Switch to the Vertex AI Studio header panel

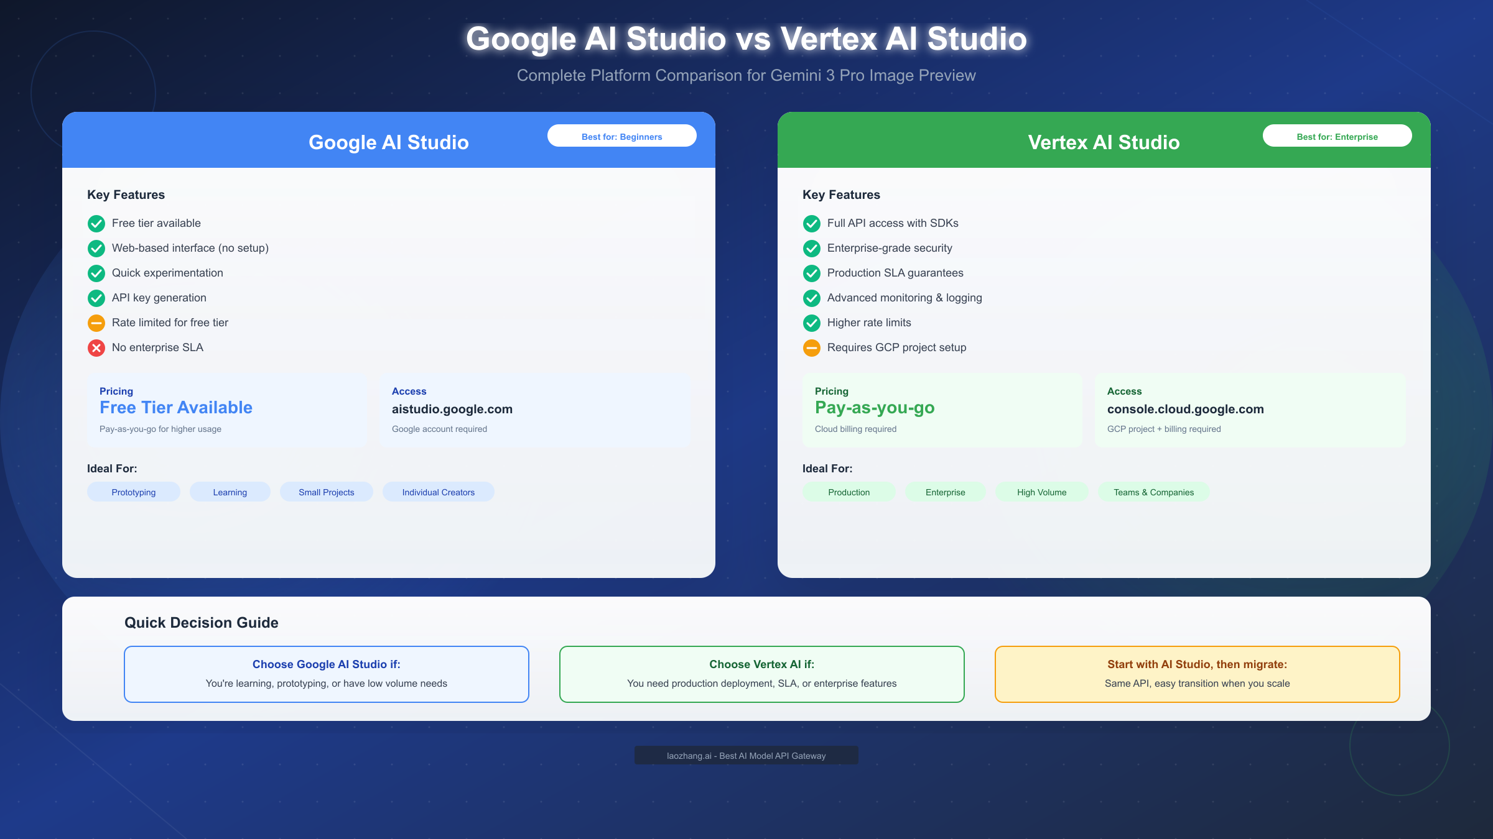1103,142
